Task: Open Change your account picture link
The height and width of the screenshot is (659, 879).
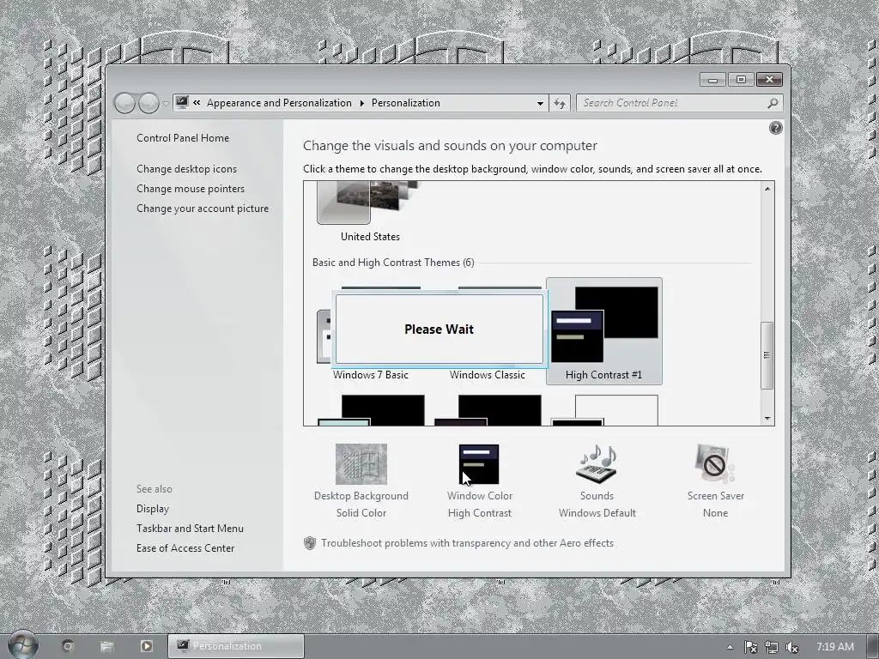Action: (x=203, y=208)
